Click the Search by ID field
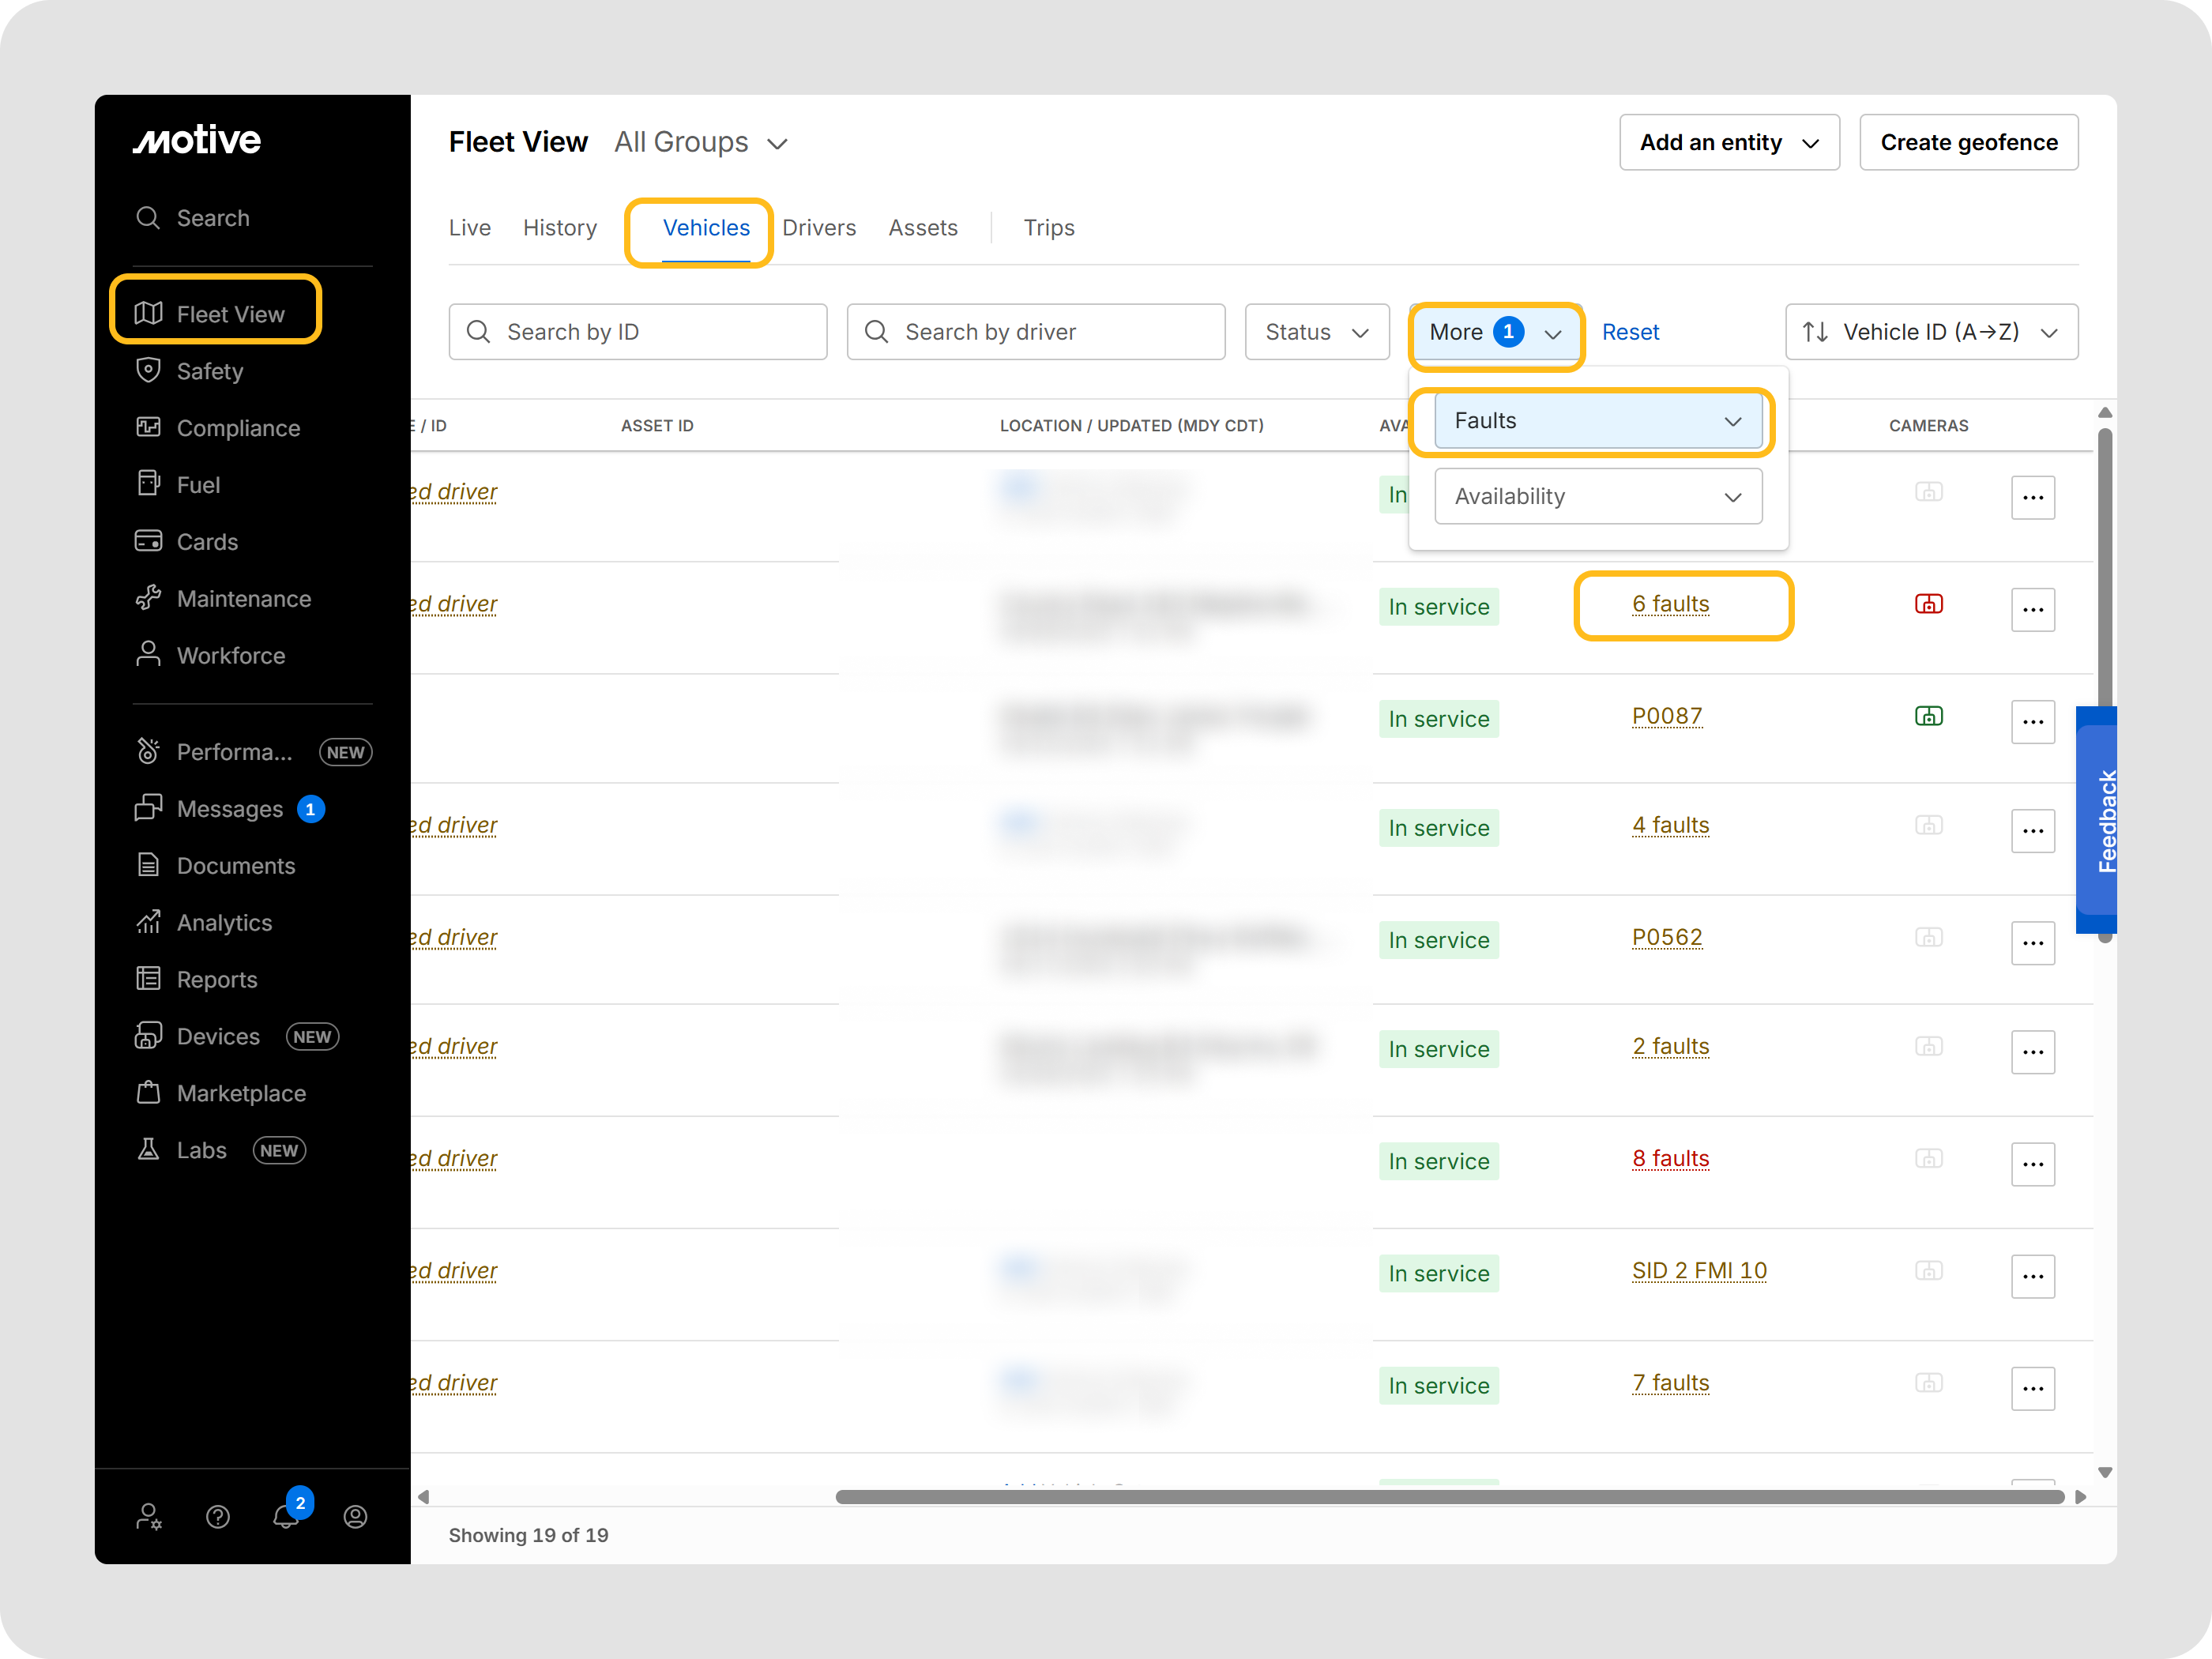 (638, 332)
